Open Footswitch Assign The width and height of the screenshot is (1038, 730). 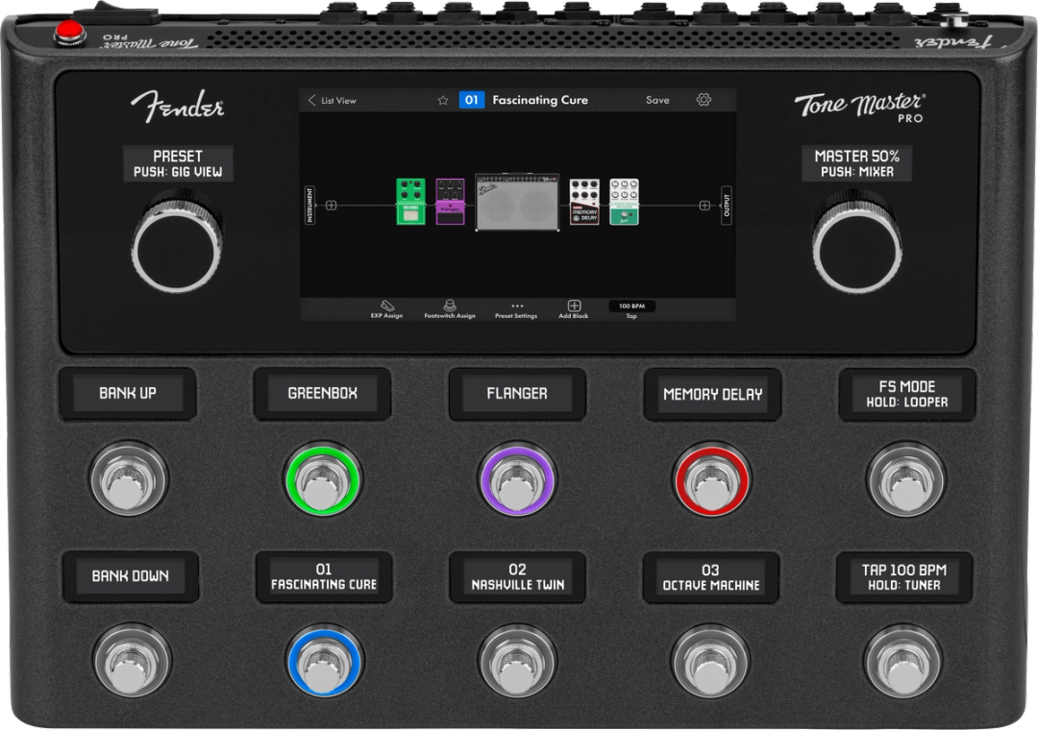pyautogui.click(x=450, y=309)
